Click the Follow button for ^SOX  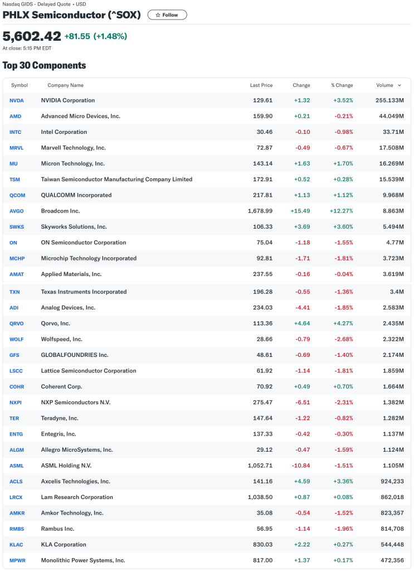point(167,15)
